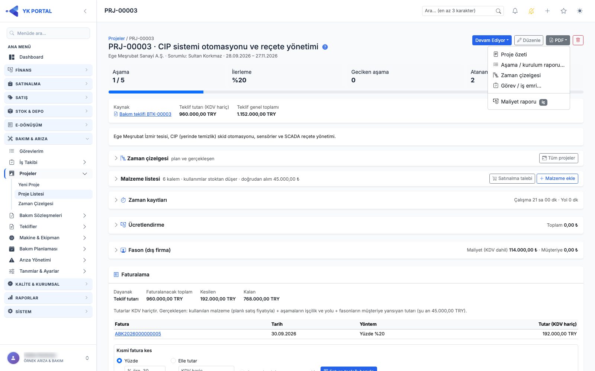
Task: Click the muted notification bell icon
Action: click(x=531, y=11)
